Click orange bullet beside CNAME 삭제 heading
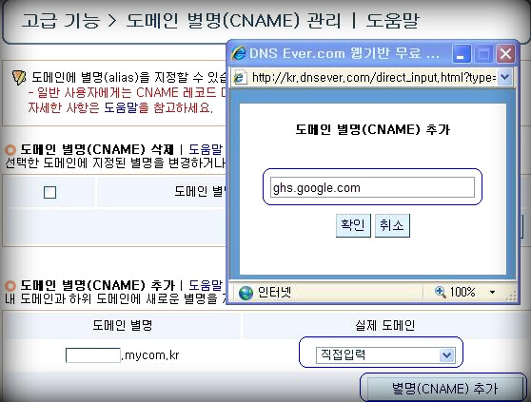The width and height of the screenshot is (531, 402). [10, 149]
